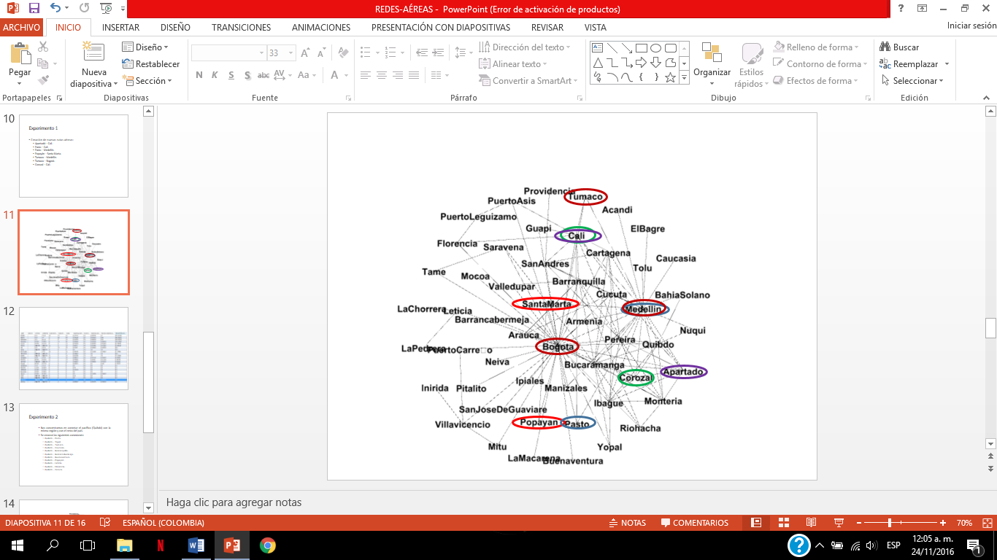Select the isosceles triangle shape
The height and width of the screenshot is (560, 997).
pyautogui.click(x=597, y=63)
